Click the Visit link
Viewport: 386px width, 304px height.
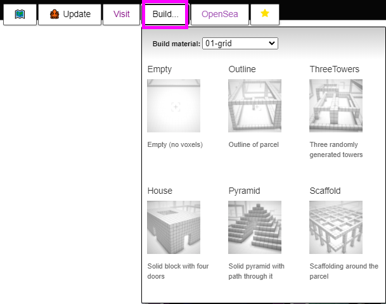pyautogui.click(x=121, y=14)
